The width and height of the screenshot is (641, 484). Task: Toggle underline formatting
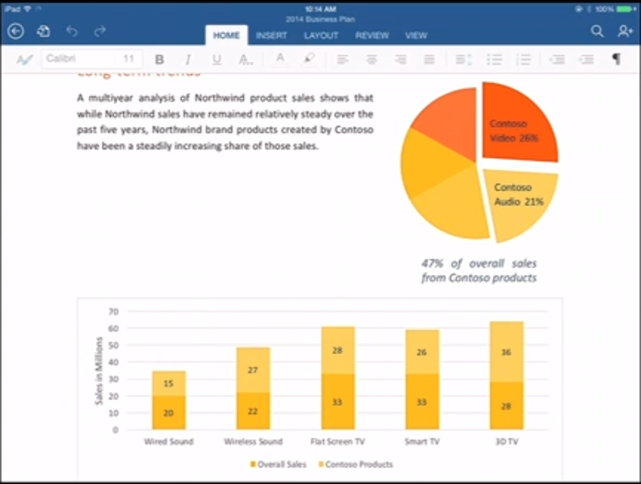point(217,60)
